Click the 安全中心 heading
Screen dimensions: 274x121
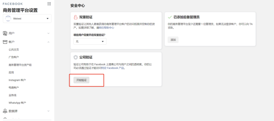click(x=78, y=6)
